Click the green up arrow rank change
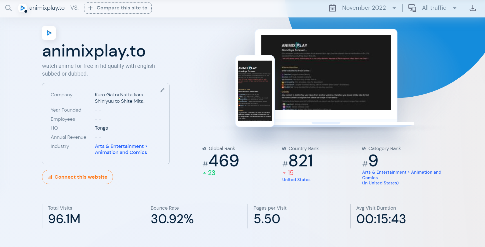Image resolution: width=485 pixels, height=247 pixels. point(205,173)
